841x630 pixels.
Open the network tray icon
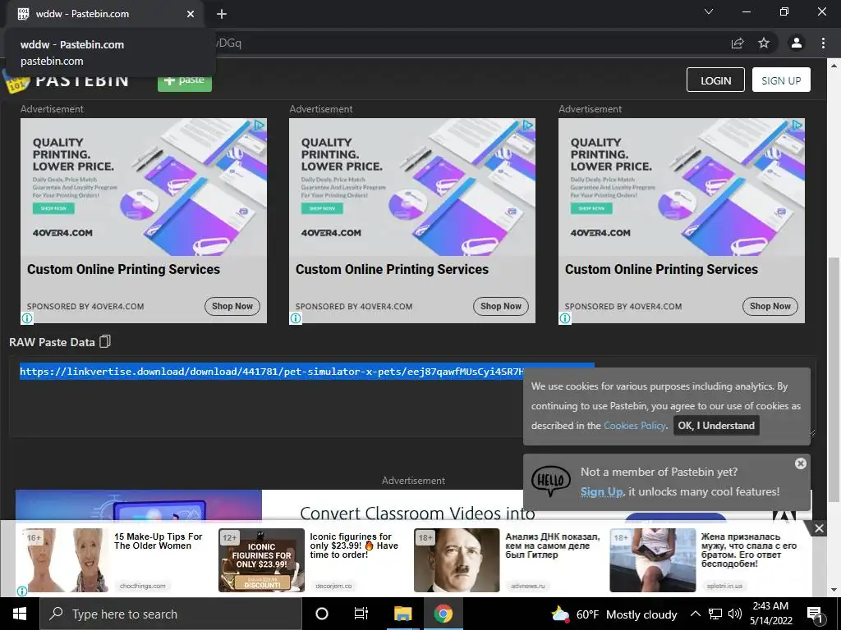715,614
